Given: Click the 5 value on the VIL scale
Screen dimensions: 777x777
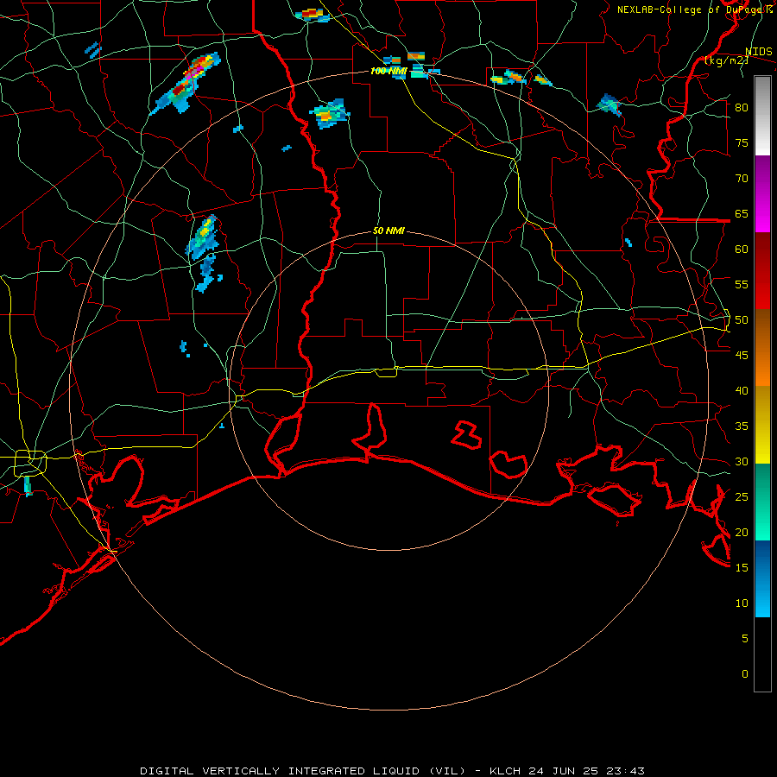Looking at the screenshot, I should [x=744, y=638].
